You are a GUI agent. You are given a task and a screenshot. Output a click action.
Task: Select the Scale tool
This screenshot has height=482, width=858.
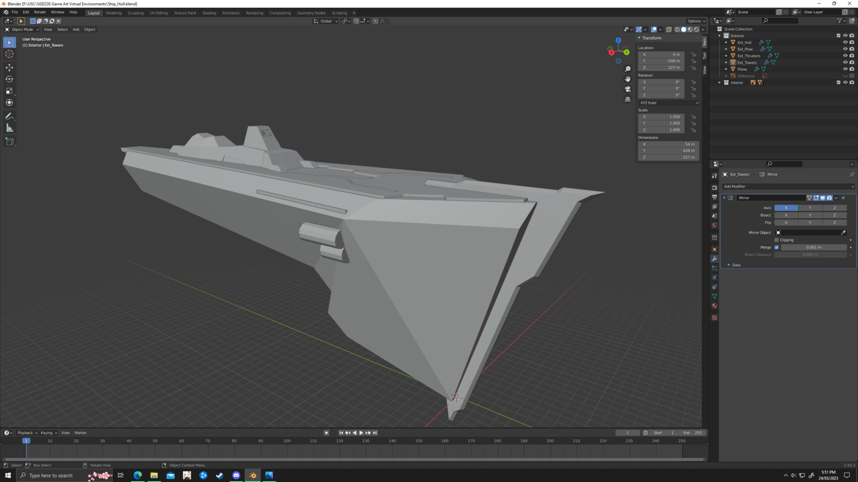(x=9, y=91)
